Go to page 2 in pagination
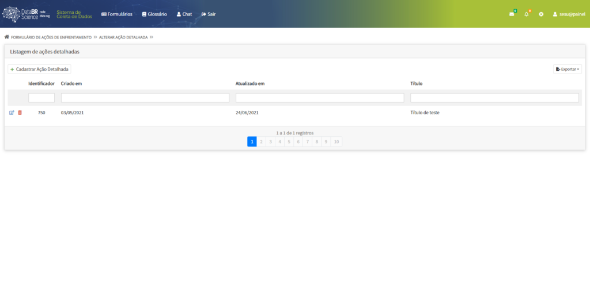 pos(261,141)
